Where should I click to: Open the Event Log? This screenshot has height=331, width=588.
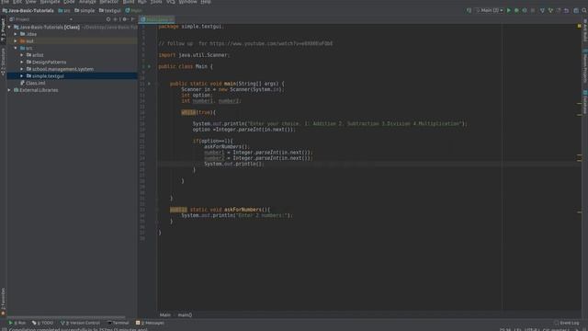(567, 323)
